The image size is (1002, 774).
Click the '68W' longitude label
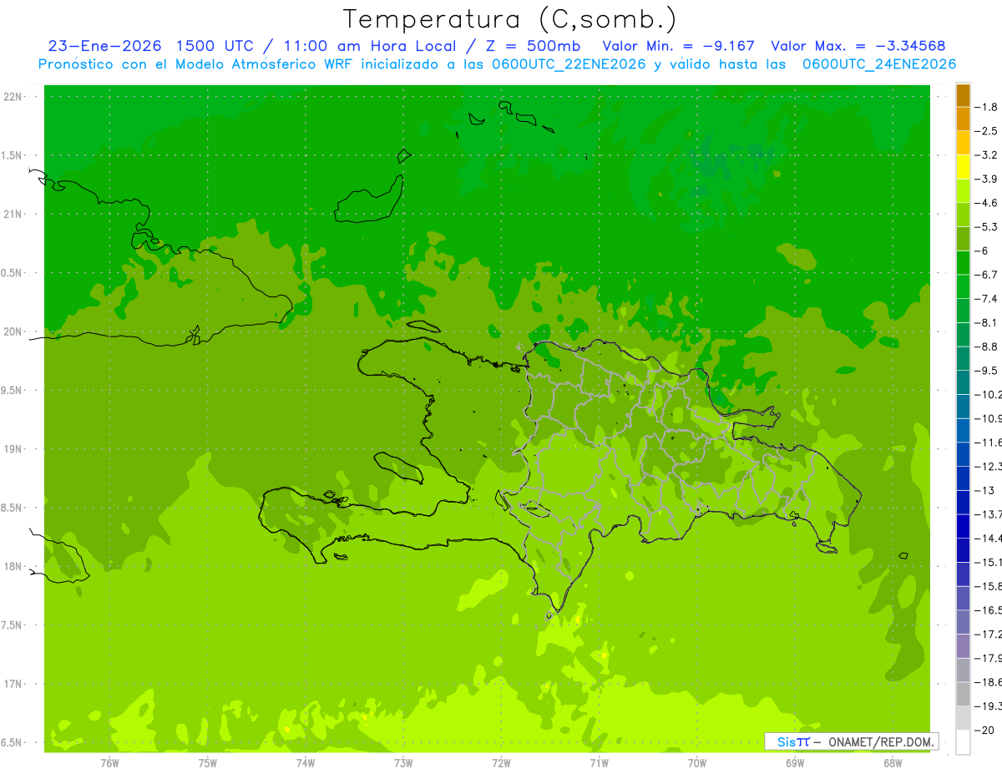tap(893, 763)
